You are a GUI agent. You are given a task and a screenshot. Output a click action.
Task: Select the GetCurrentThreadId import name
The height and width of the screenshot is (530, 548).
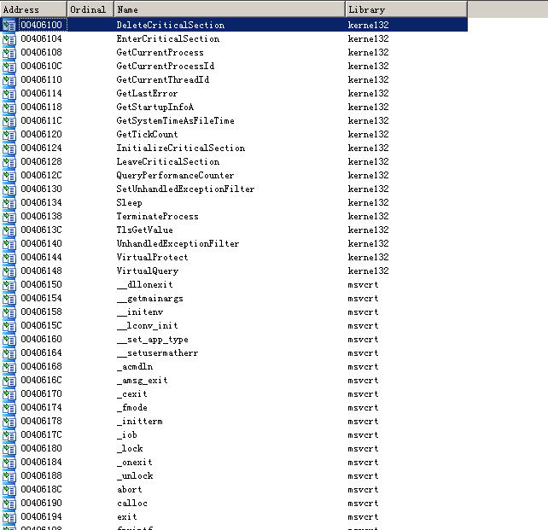(163, 79)
